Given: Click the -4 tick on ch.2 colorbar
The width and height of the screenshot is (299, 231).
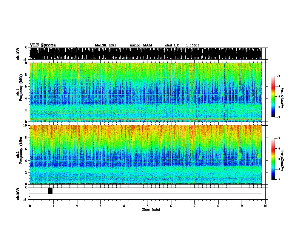Looking at the screenshot, I should pos(278,149).
